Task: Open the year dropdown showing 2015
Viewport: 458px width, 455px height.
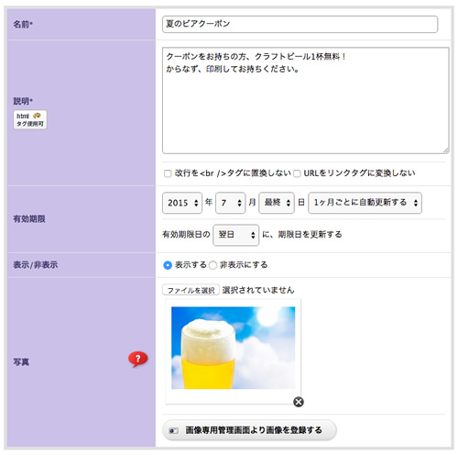Action: coord(182,203)
